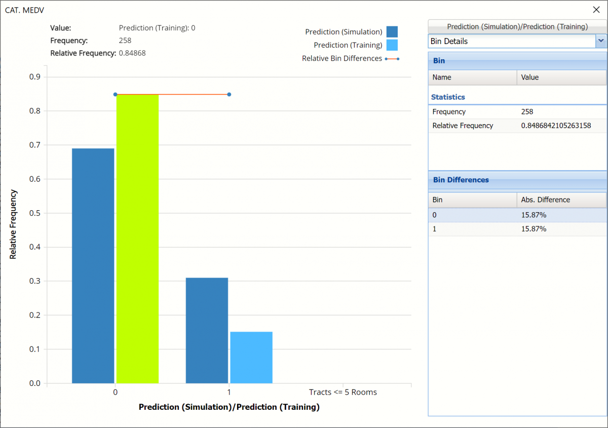Click the Bin column header in Bin Differences
Image resolution: width=608 pixels, height=428 pixels.
tap(472, 200)
